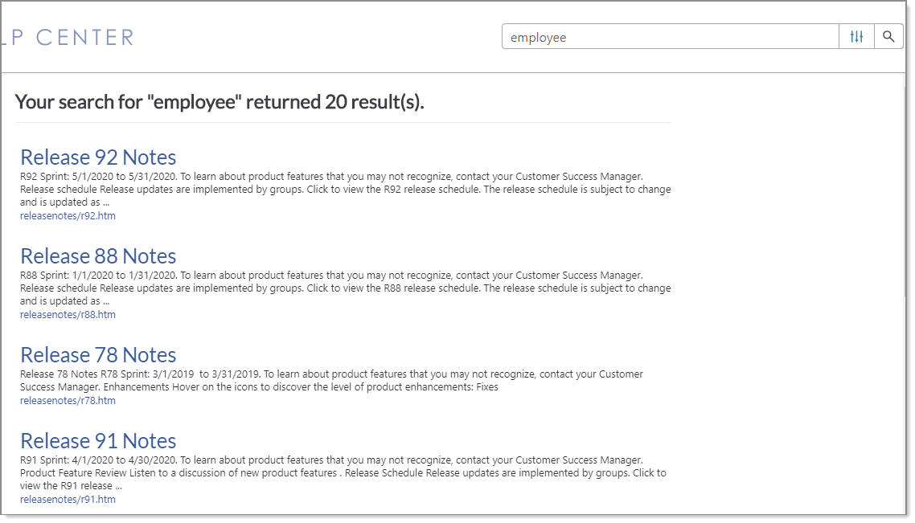Open the Release 78 Notes result

98,354
